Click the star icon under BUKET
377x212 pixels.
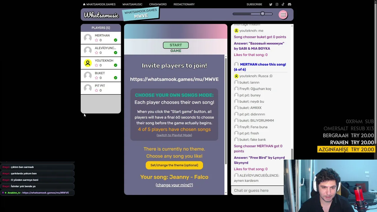point(96,78)
